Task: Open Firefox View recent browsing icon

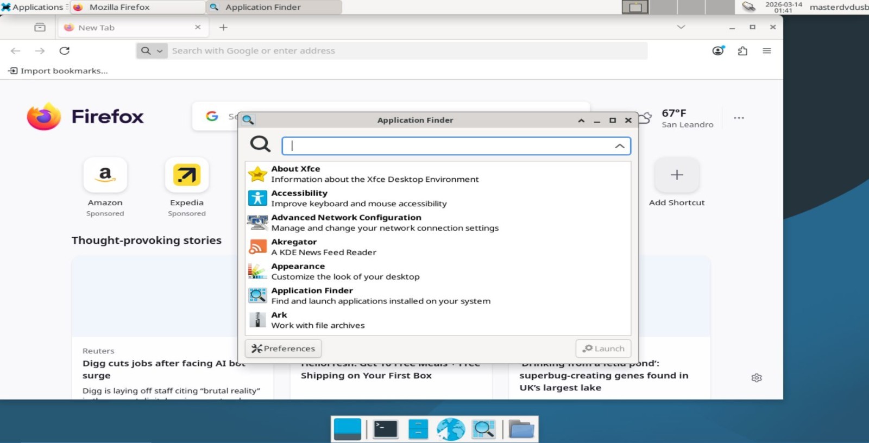Action: point(40,27)
